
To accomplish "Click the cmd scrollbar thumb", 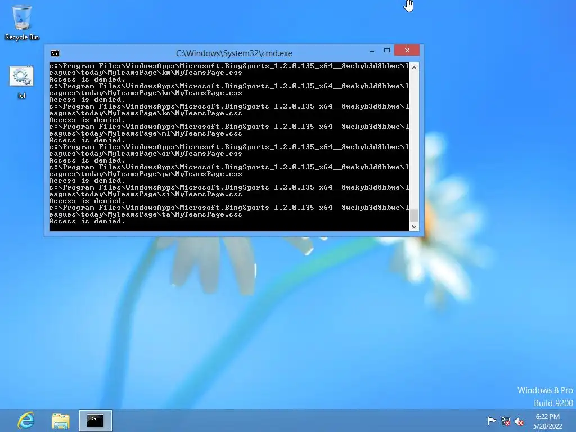I will (414, 215).
